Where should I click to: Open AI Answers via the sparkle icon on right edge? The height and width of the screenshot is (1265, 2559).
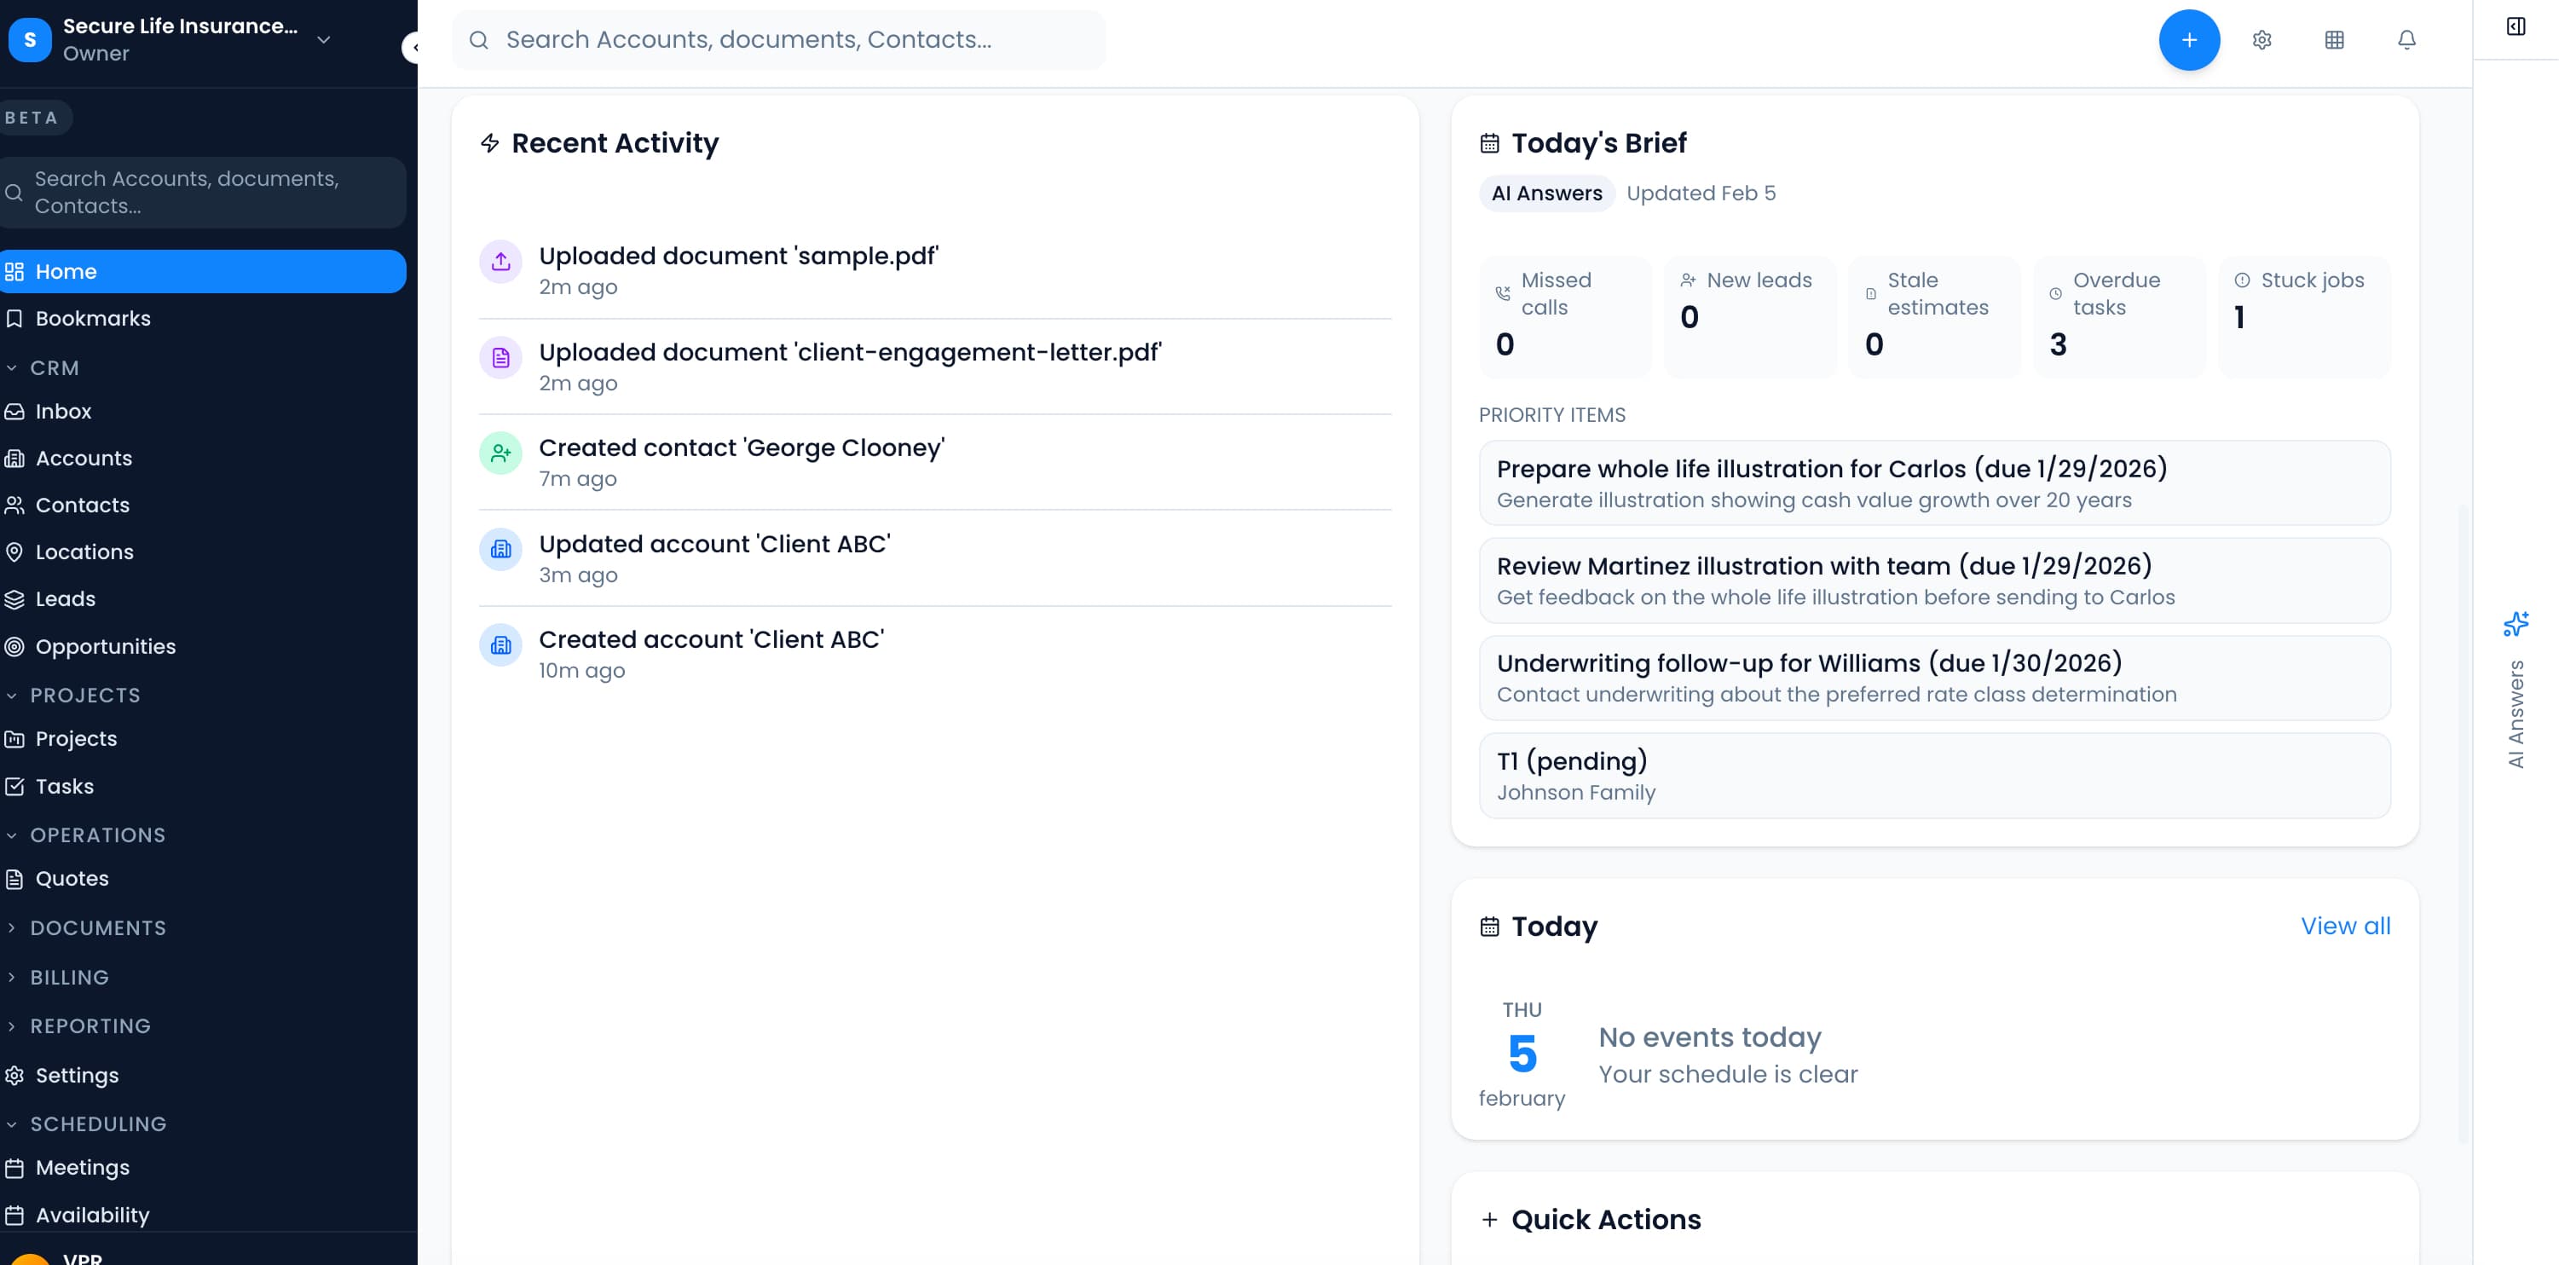2517,624
